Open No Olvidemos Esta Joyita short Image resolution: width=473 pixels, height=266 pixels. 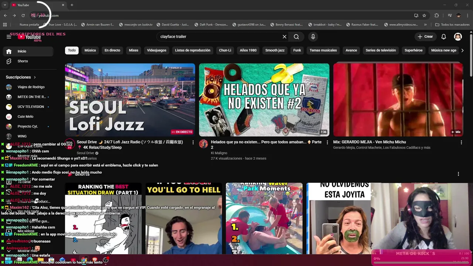coord(338,218)
